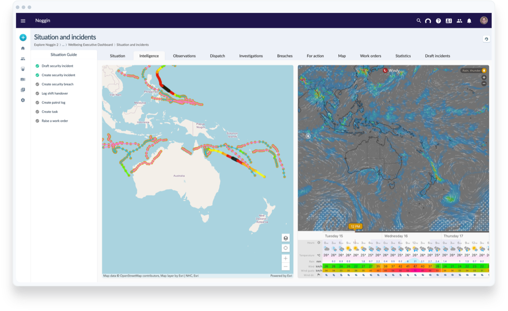Open the user avatar menu

[484, 21]
